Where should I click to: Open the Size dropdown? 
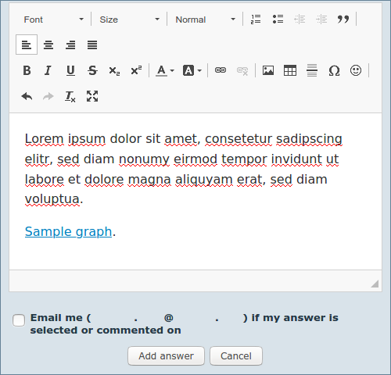tap(129, 20)
